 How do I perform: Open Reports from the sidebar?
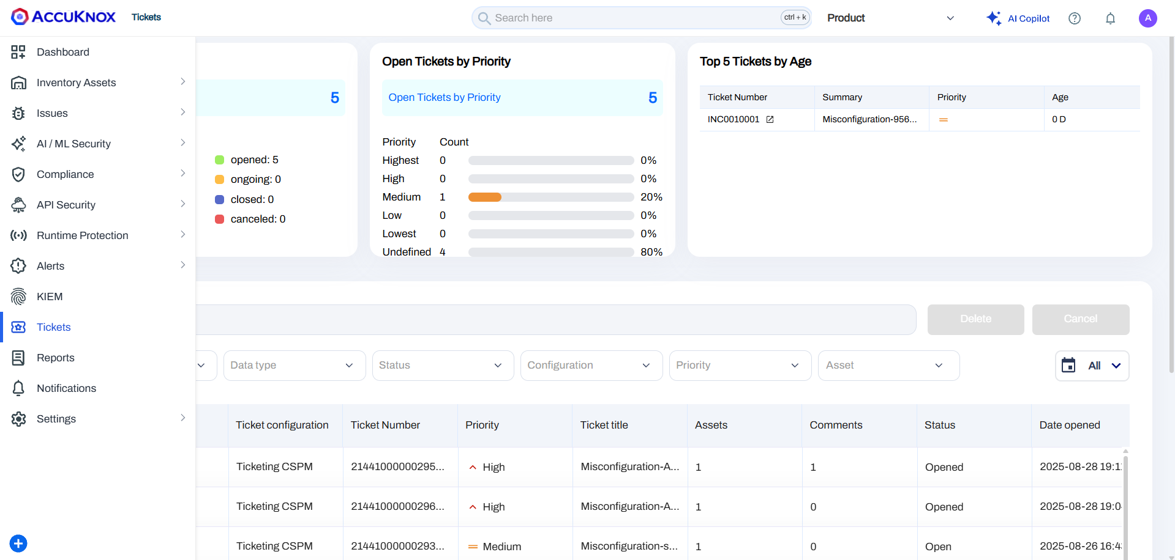(x=55, y=358)
